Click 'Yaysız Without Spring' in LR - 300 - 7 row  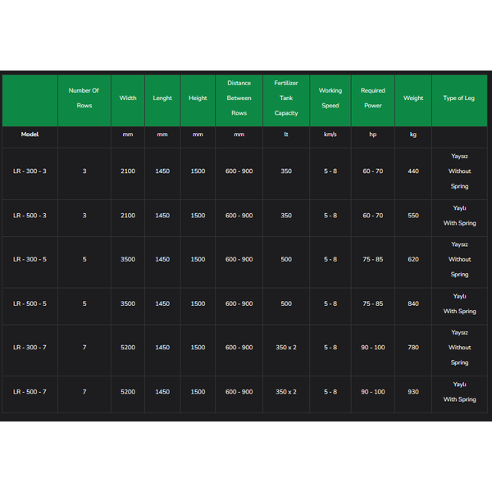click(459, 348)
